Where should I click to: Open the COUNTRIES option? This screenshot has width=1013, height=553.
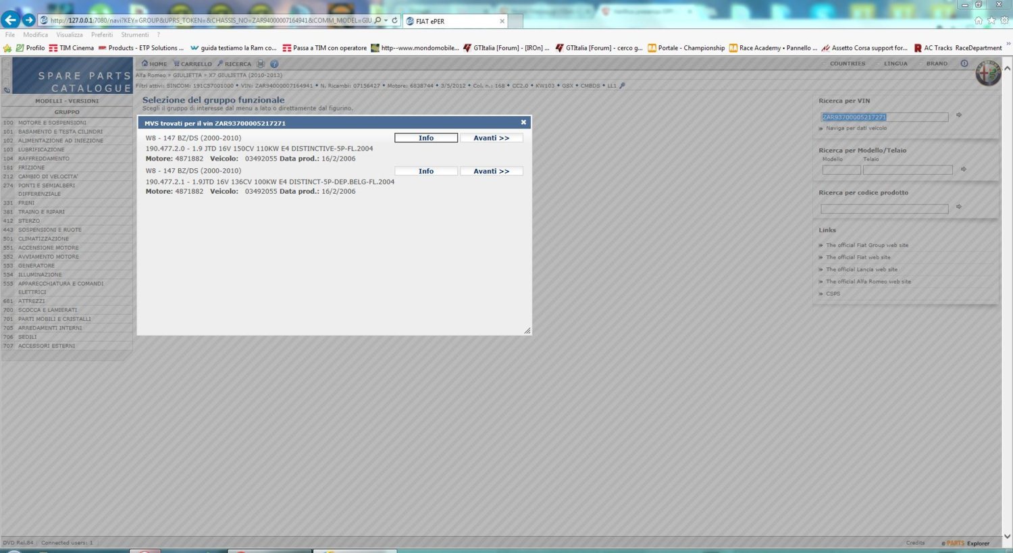(x=848, y=63)
